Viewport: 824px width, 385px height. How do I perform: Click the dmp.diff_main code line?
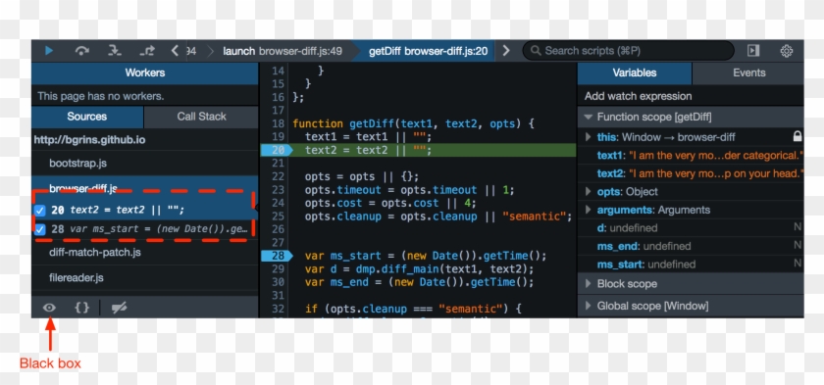pyautogui.click(x=420, y=268)
